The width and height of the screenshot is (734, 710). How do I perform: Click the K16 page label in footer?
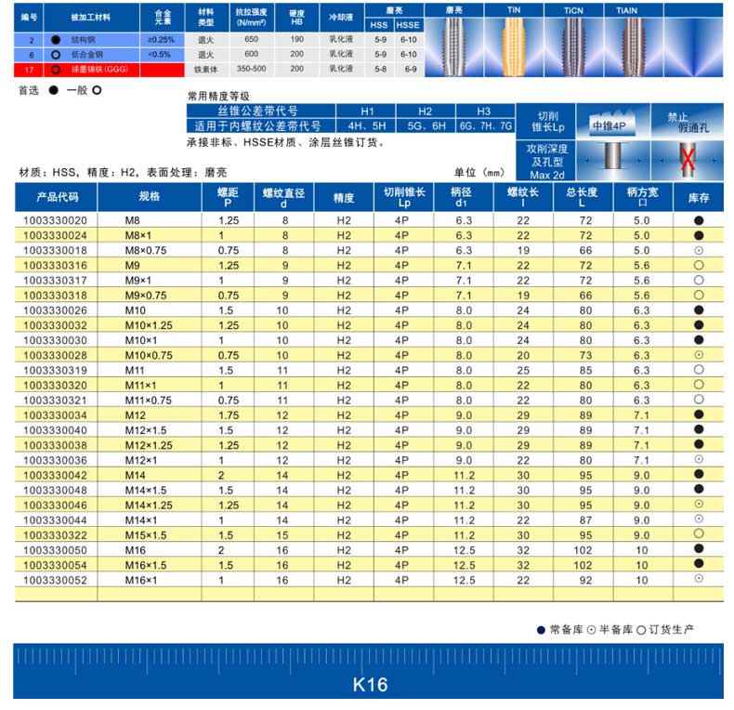[370, 685]
